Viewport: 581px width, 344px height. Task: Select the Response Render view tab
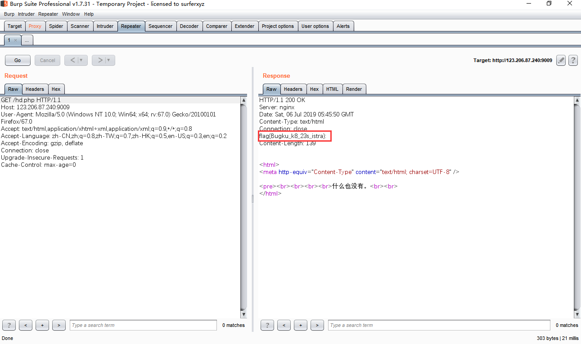click(x=354, y=89)
